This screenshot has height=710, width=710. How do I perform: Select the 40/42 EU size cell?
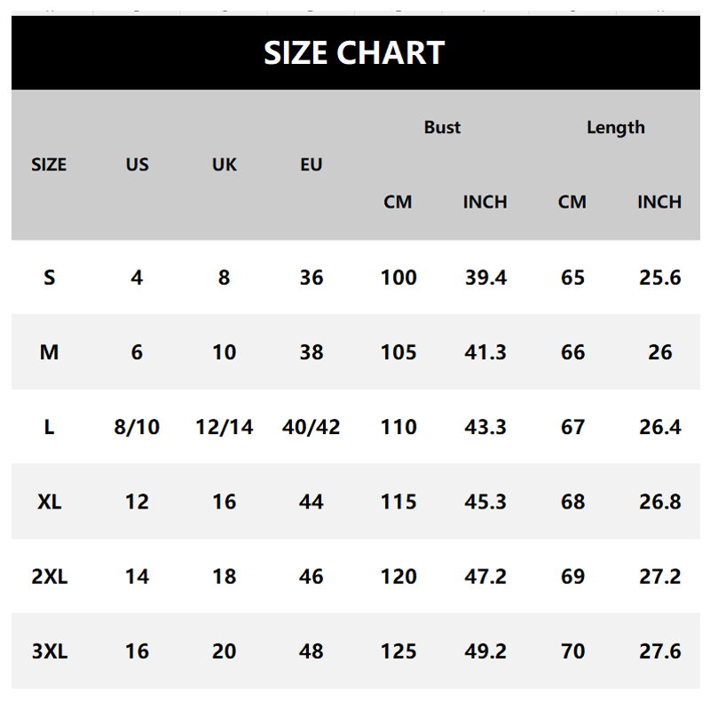pyautogui.click(x=312, y=427)
